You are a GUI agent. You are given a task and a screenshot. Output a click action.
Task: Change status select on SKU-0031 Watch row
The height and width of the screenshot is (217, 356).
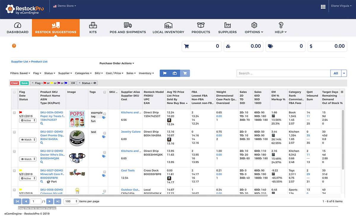point(28,140)
